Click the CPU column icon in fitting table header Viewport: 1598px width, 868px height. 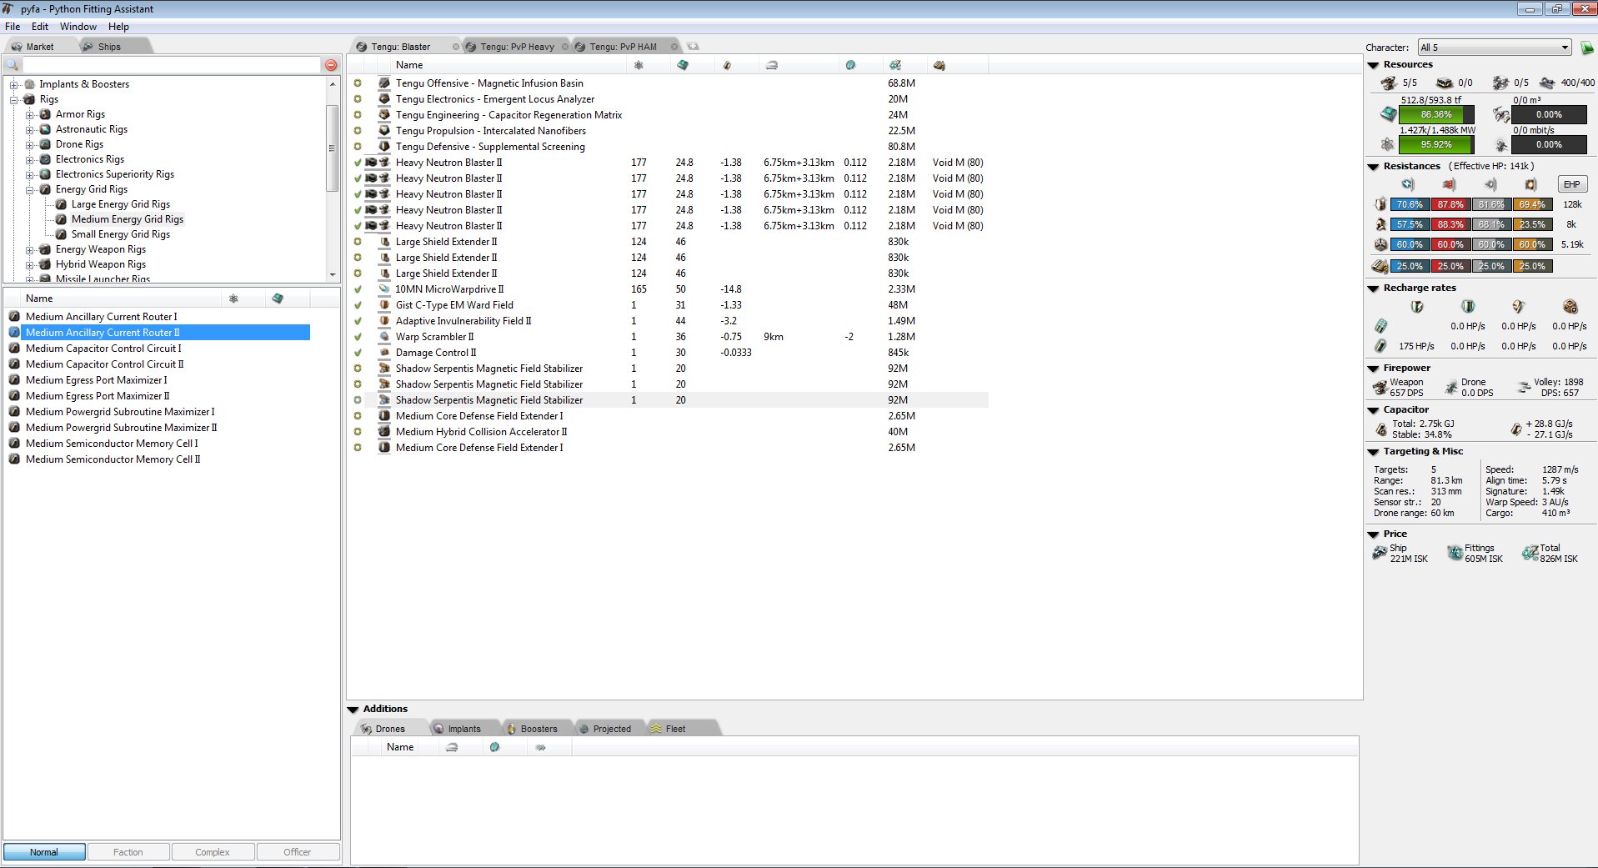[x=683, y=65]
